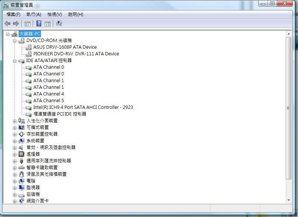Select the 通用序列匯流排控制器 label
This screenshot has height=217, width=298.
[x=49, y=161]
